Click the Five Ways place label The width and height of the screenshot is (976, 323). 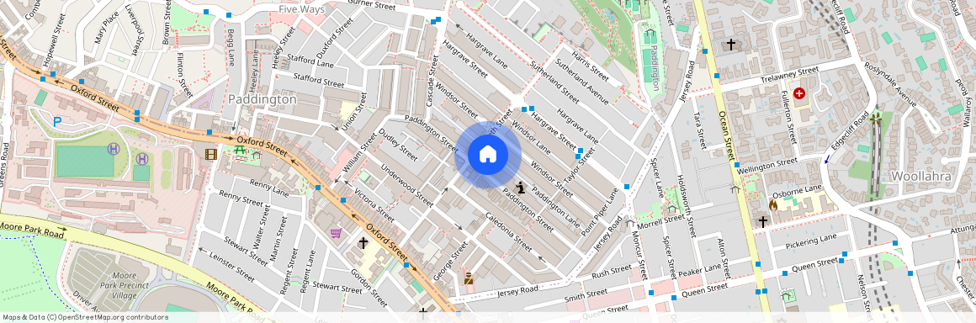click(302, 9)
